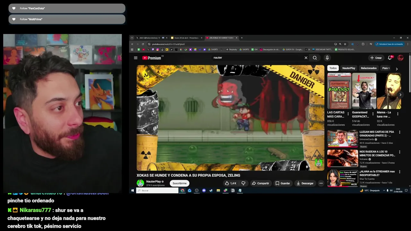Open YouTube notifications bell
The width and height of the screenshot is (411, 231).
(x=390, y=58)
